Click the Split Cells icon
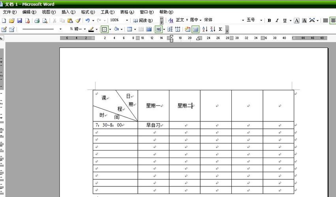Image resolution: width=336 pixels, height=197 pixels. pos(149,29)
